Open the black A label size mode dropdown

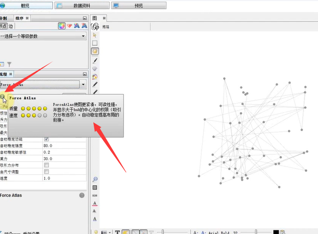click(195, 232)
